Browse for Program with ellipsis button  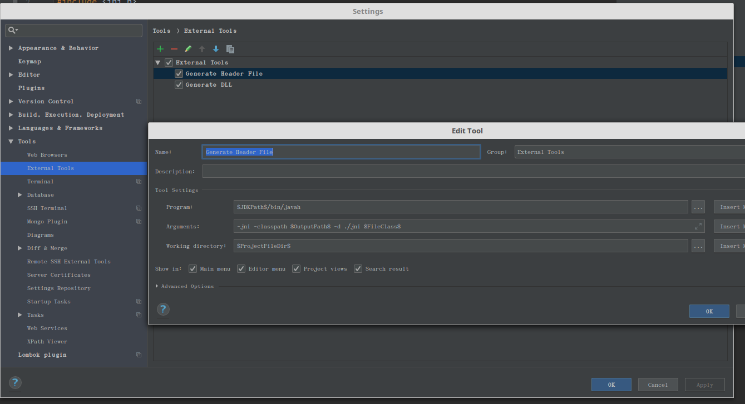(x=698, y=207)
